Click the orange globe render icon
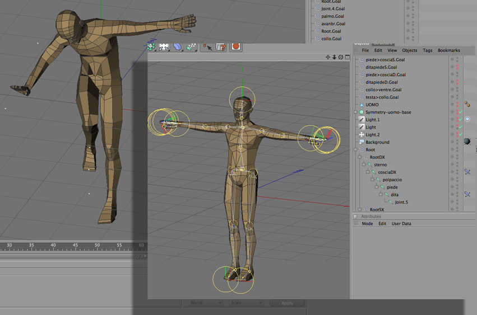 tap(236, 46)
